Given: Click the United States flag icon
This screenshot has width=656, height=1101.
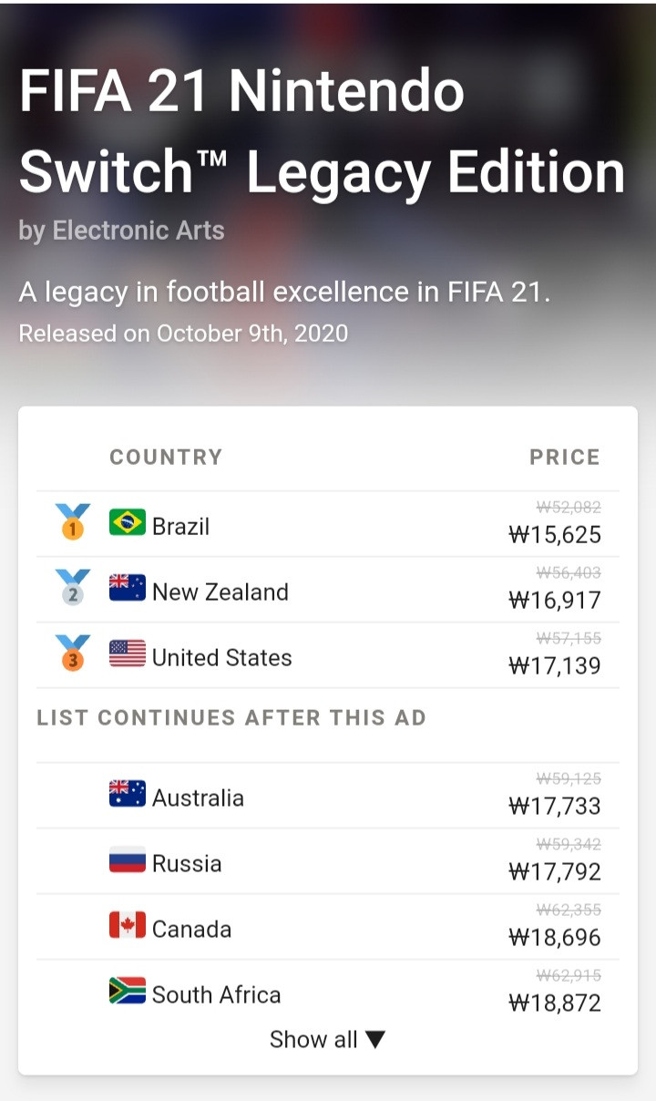Looking at the screenshot, I should [x=128, y=654].
